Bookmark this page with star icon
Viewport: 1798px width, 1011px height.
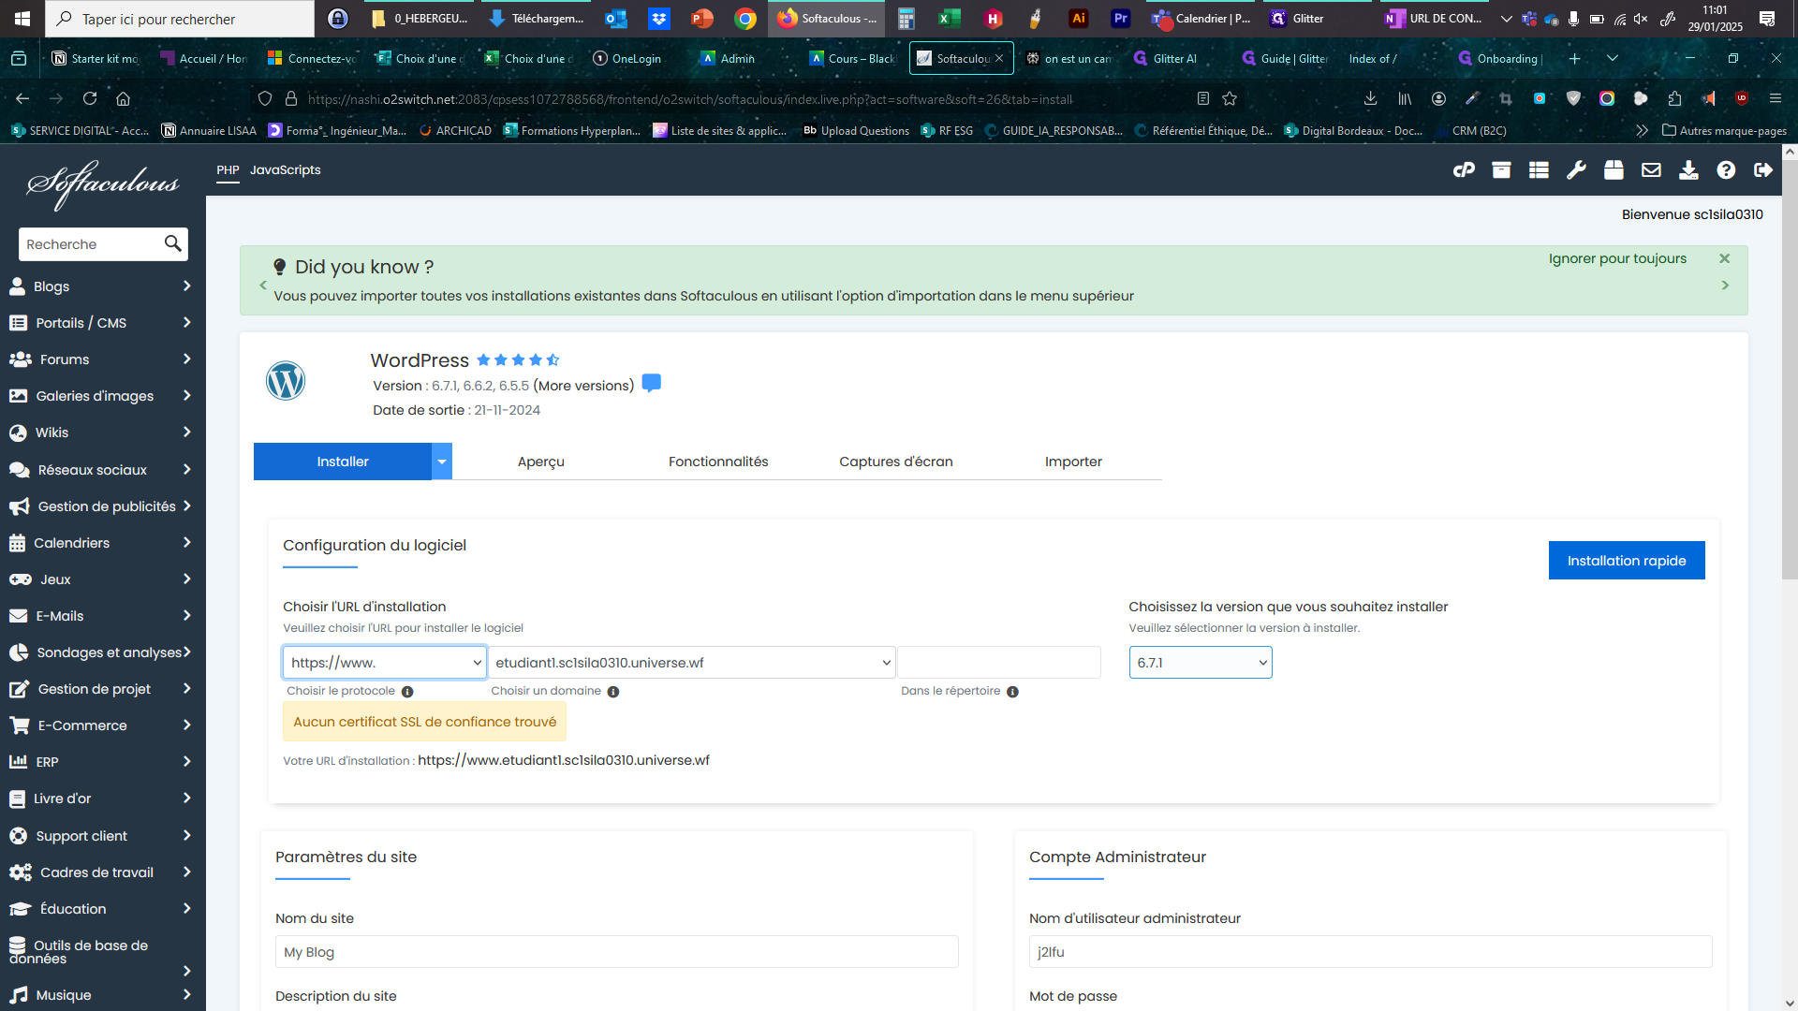pyautogui.click(x=1230, y=98)
